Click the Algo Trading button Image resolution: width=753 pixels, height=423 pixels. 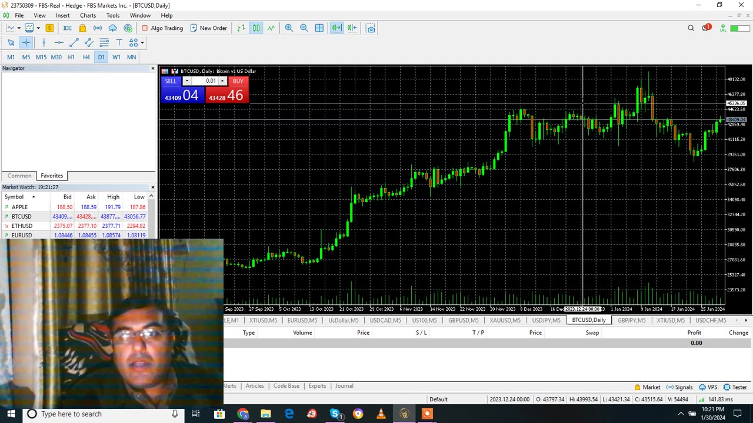(x=162, y=28)
